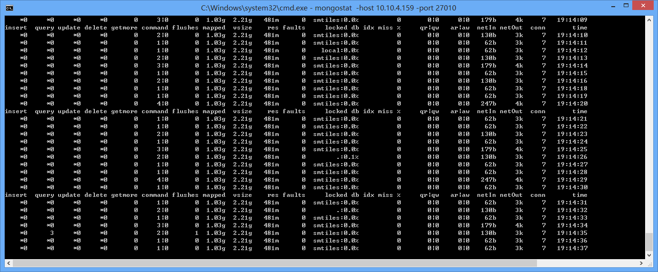This screenshot has width=658, height=272.
Task: Select the timestamp 19:14:32
Action: pos(572,210)
